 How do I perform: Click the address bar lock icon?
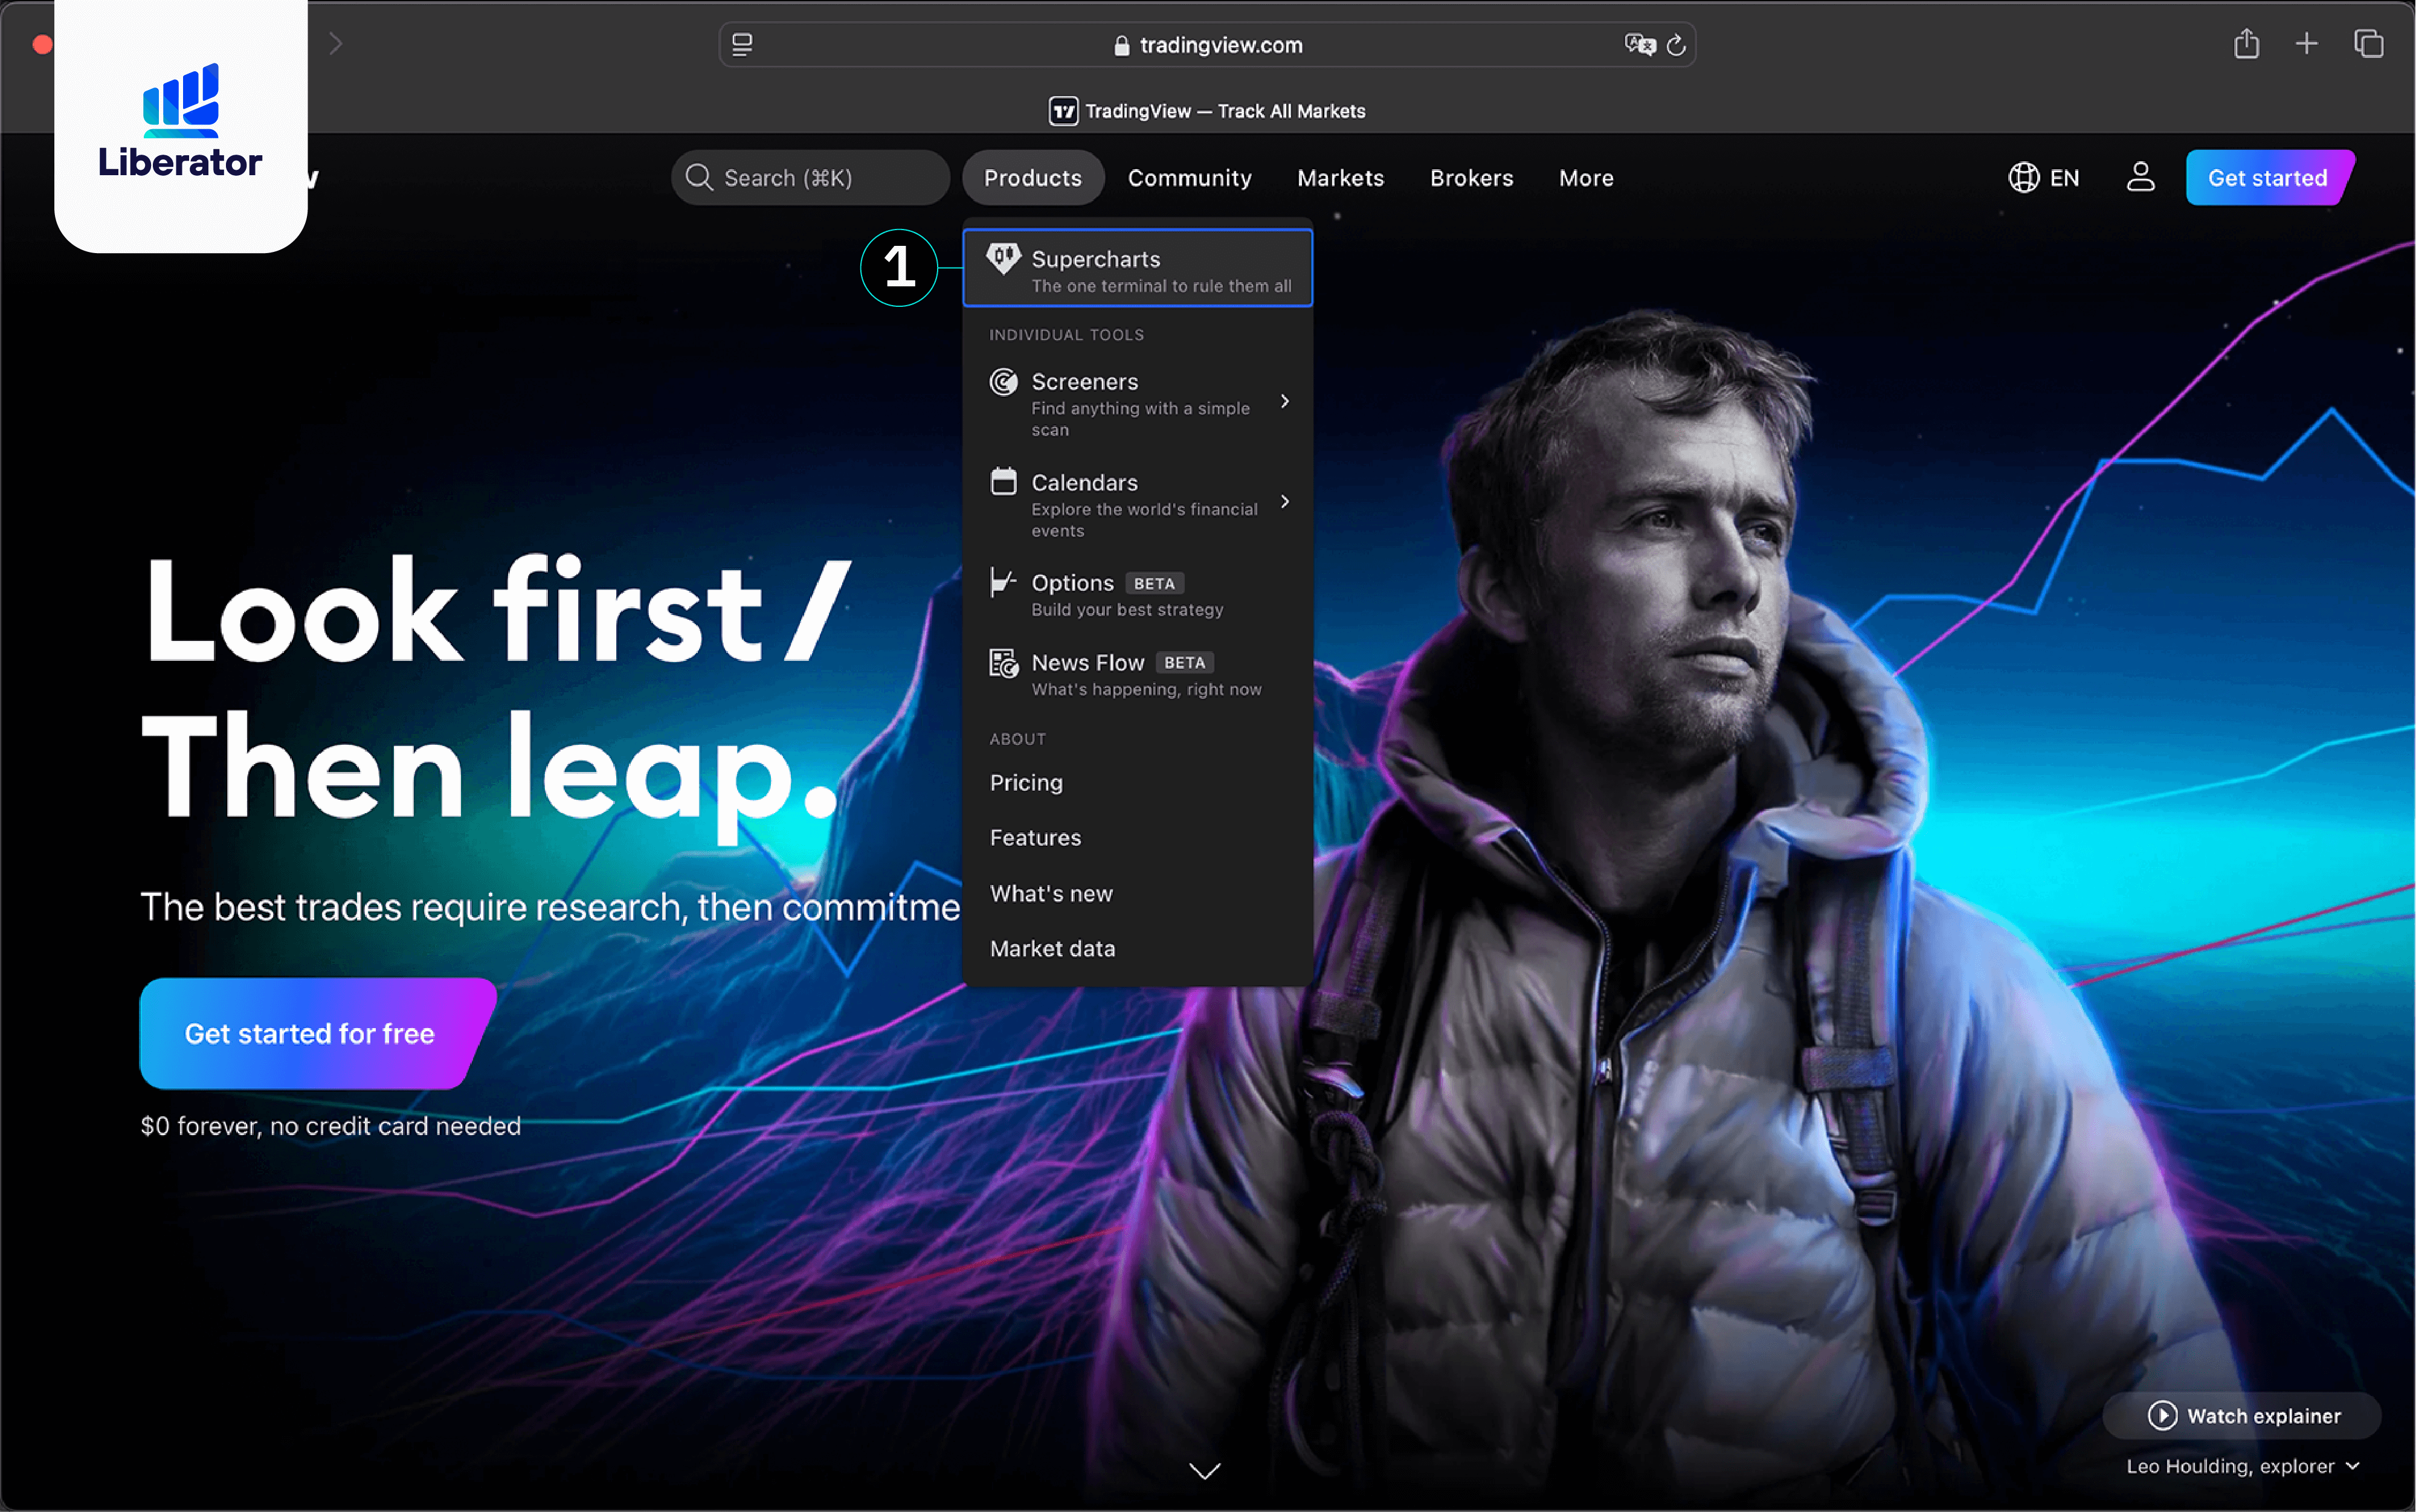[1122, 45]
